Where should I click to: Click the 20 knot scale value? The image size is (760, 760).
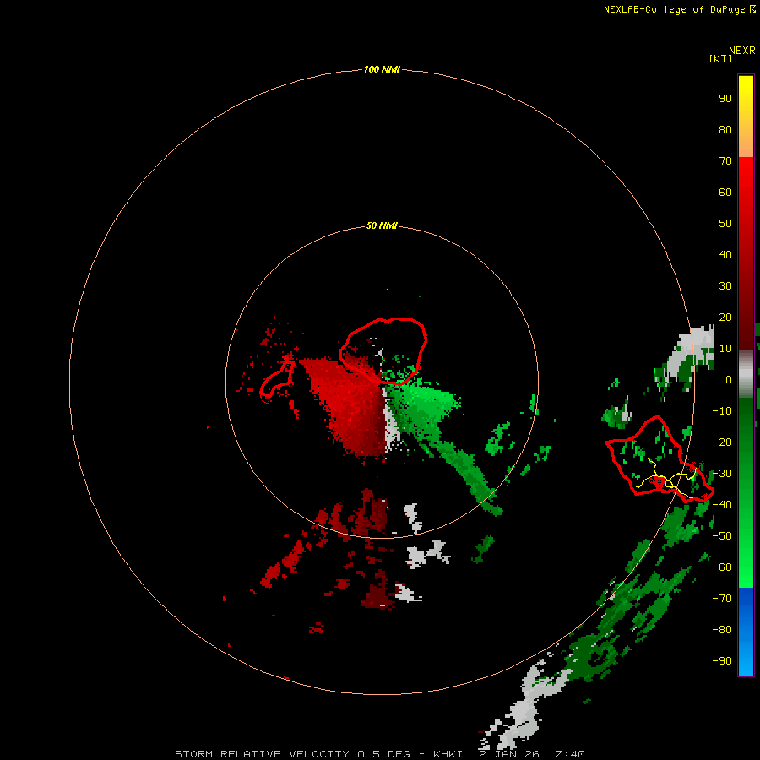tap(725, 317)
